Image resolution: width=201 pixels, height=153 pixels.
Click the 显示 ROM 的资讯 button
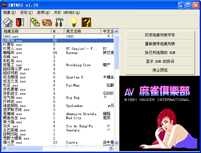tap(160, 61)
